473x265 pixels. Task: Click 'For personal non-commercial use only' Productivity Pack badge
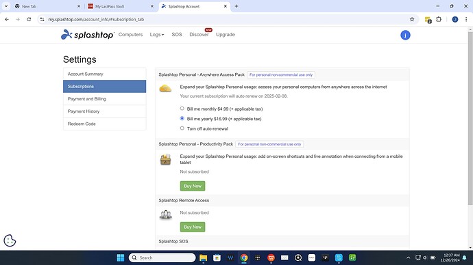click(x=269, y=144)
